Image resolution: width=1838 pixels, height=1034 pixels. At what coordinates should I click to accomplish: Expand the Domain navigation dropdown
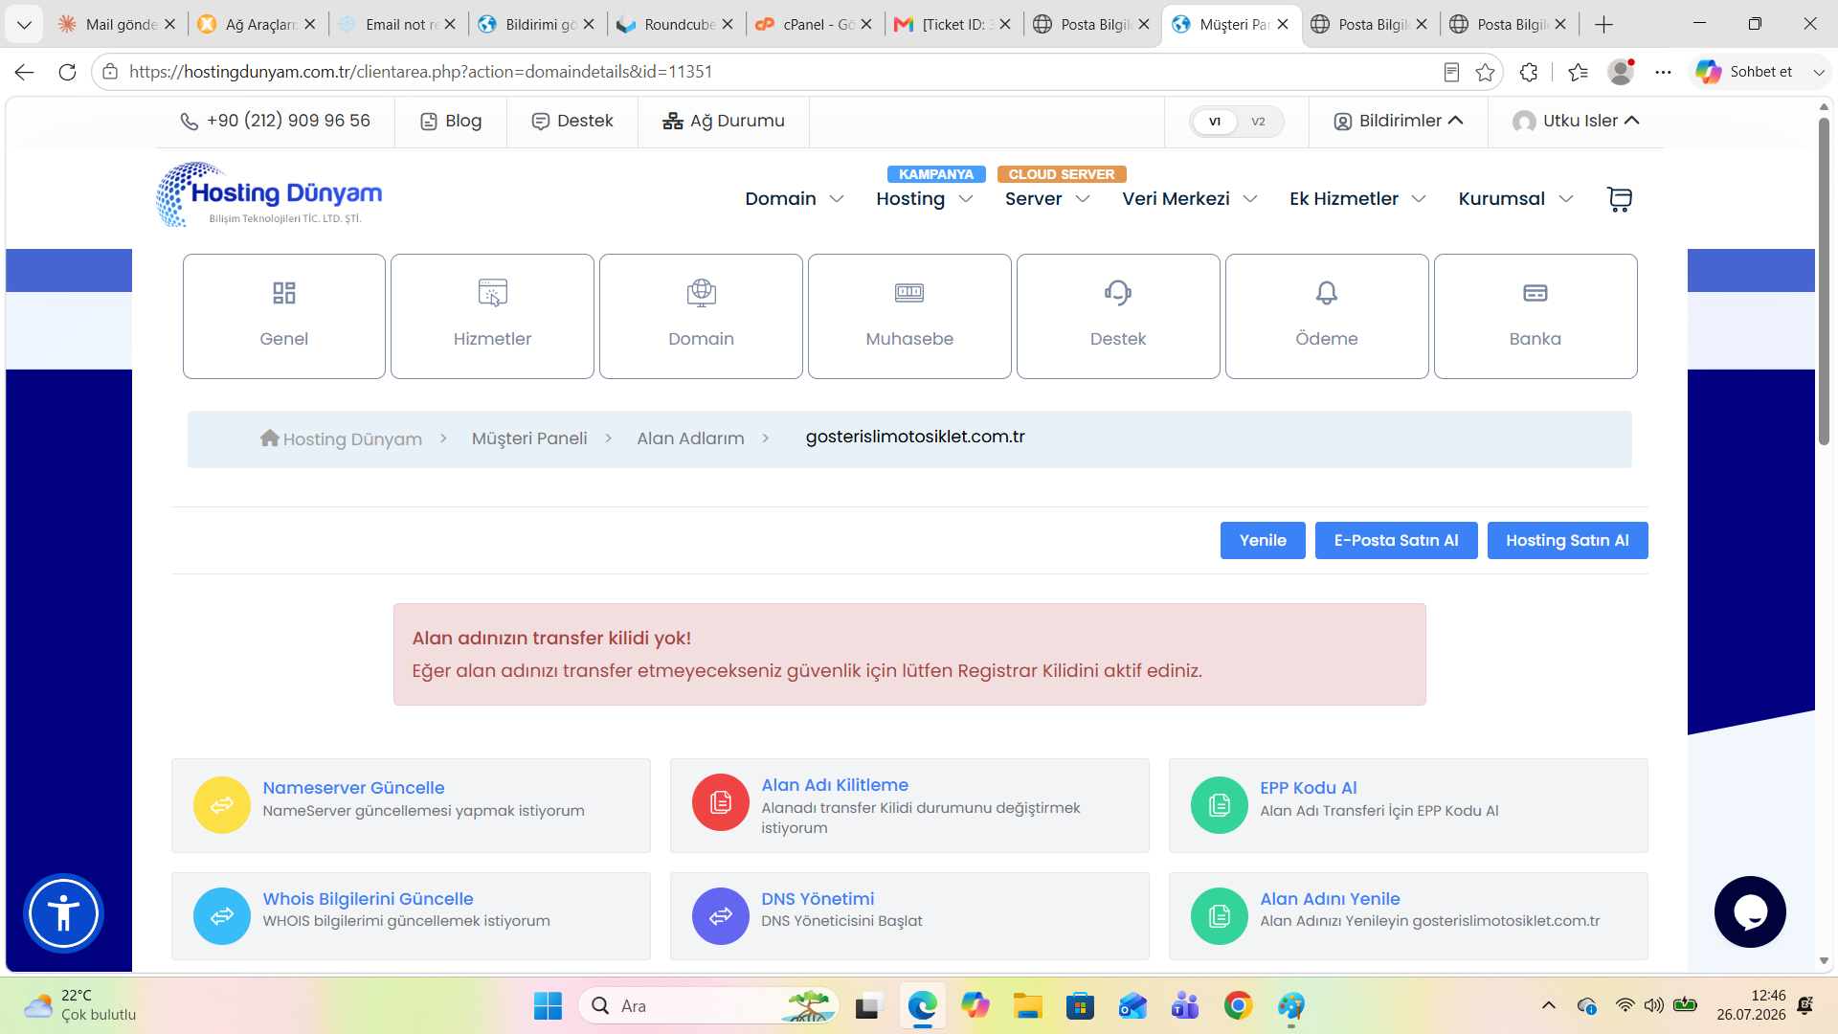tap(795, 199)
